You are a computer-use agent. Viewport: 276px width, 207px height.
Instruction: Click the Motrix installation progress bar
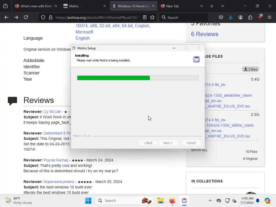138,78
